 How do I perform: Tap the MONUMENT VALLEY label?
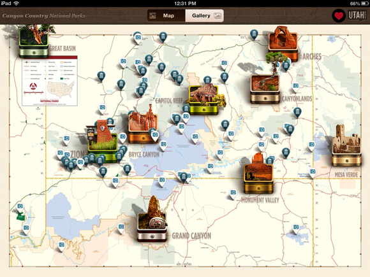point(260,200)
